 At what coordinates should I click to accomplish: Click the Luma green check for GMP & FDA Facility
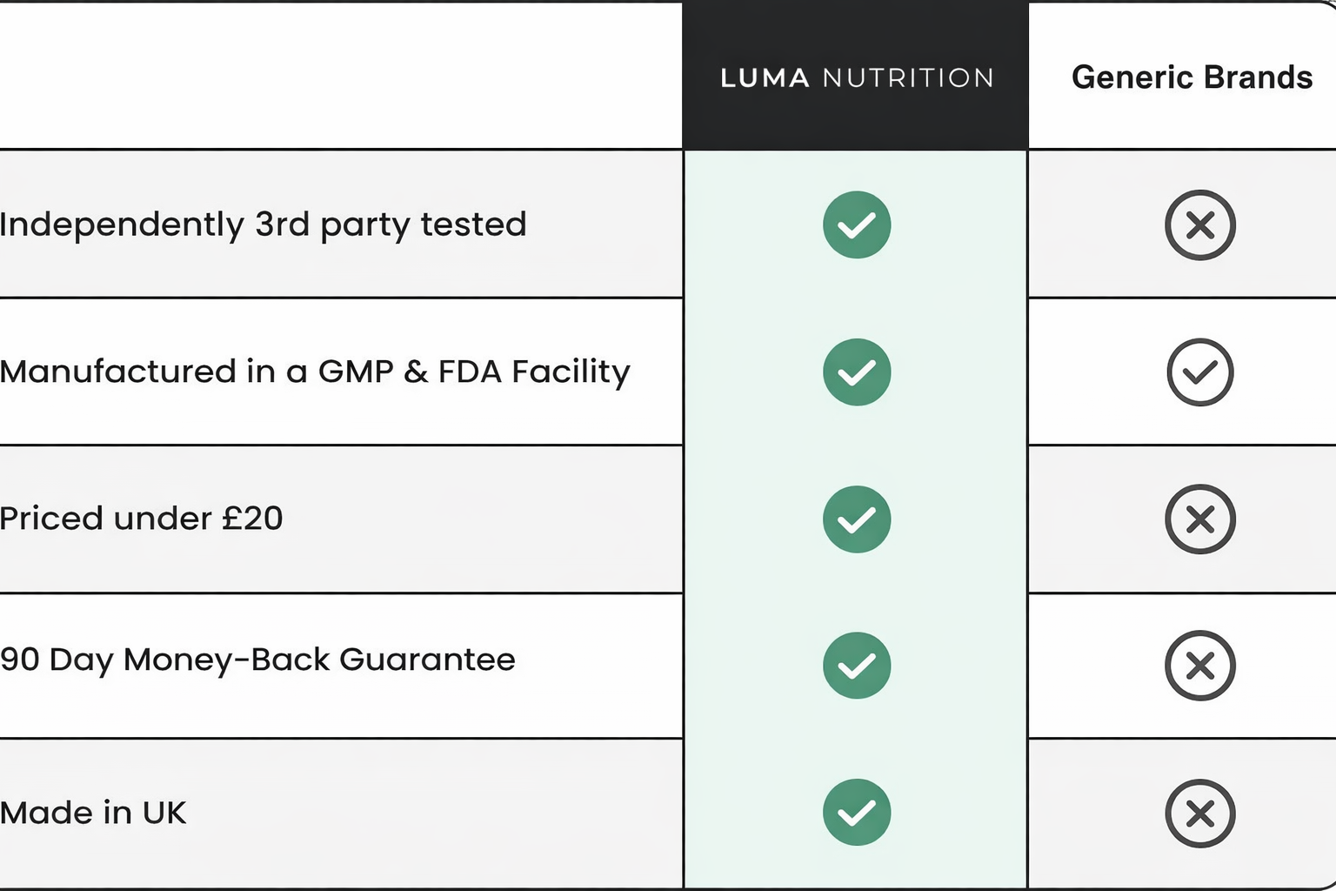point(857,372)
